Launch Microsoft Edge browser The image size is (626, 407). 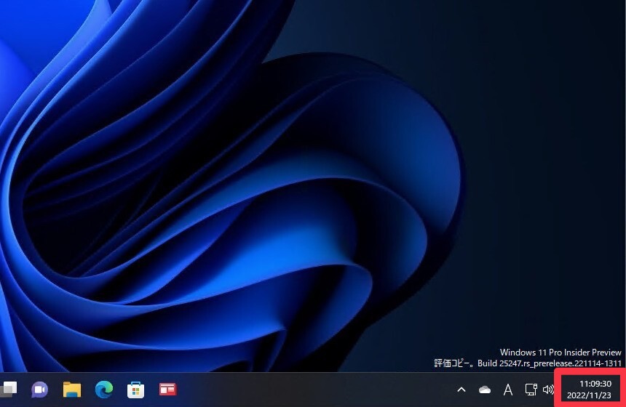103,390
